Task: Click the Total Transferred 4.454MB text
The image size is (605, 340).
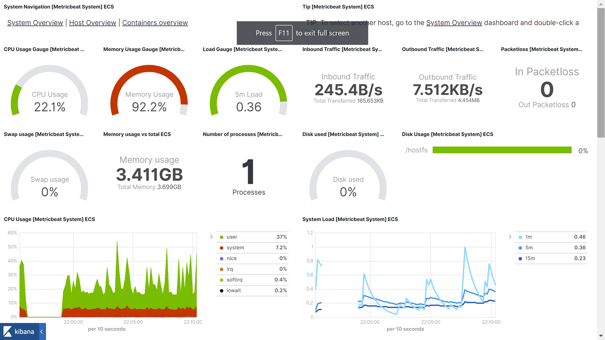Action: tap(448, 100)
